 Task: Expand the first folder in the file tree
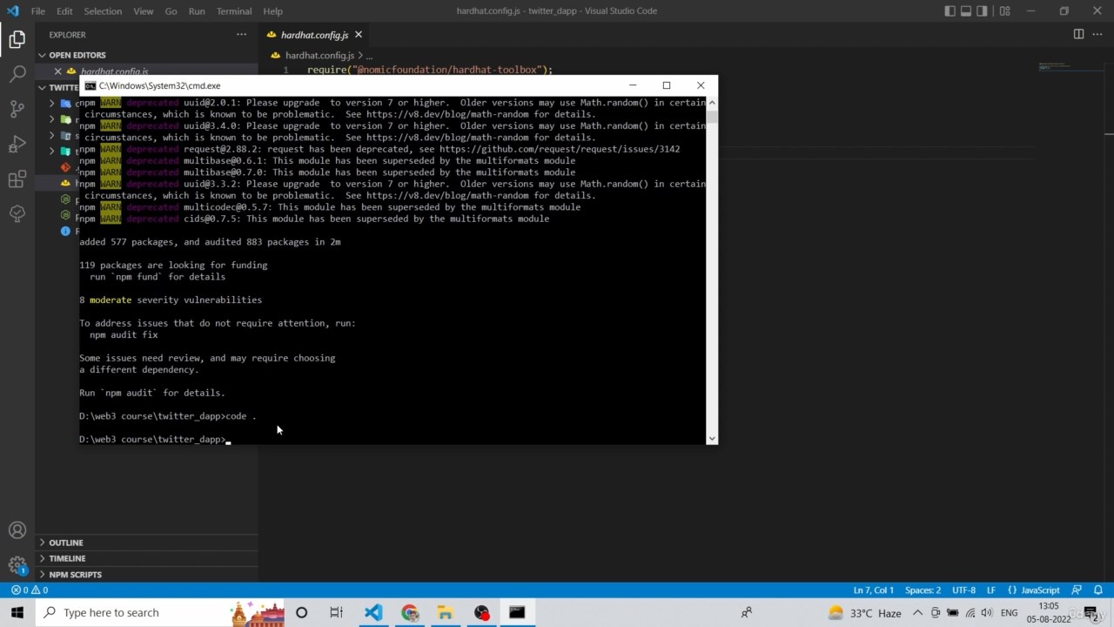[52, 104]
